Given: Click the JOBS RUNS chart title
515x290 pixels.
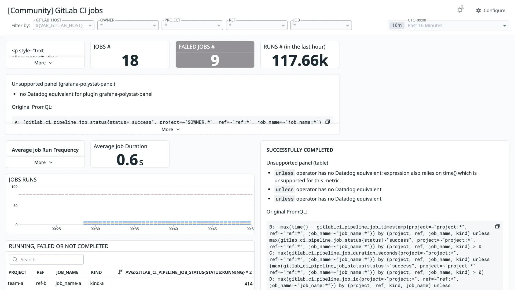Looking at the screenshot, I should click(23, 180).
